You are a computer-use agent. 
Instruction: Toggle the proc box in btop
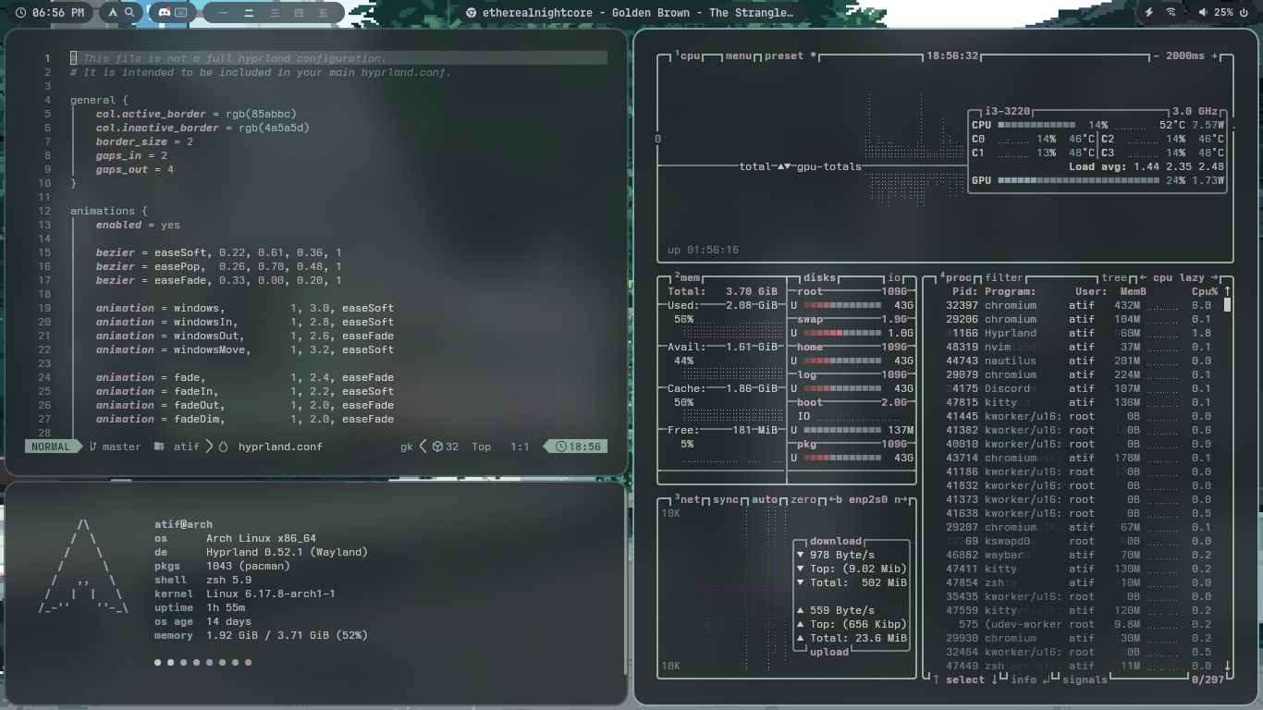click(956, 277)
